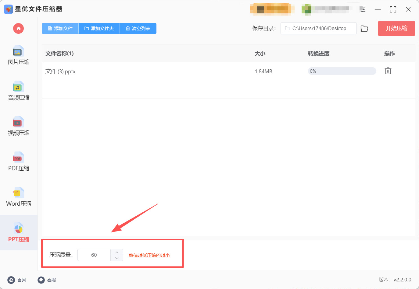
Task: Delete 文件 (3).pptx using trash icon
Action: point(388,71)
